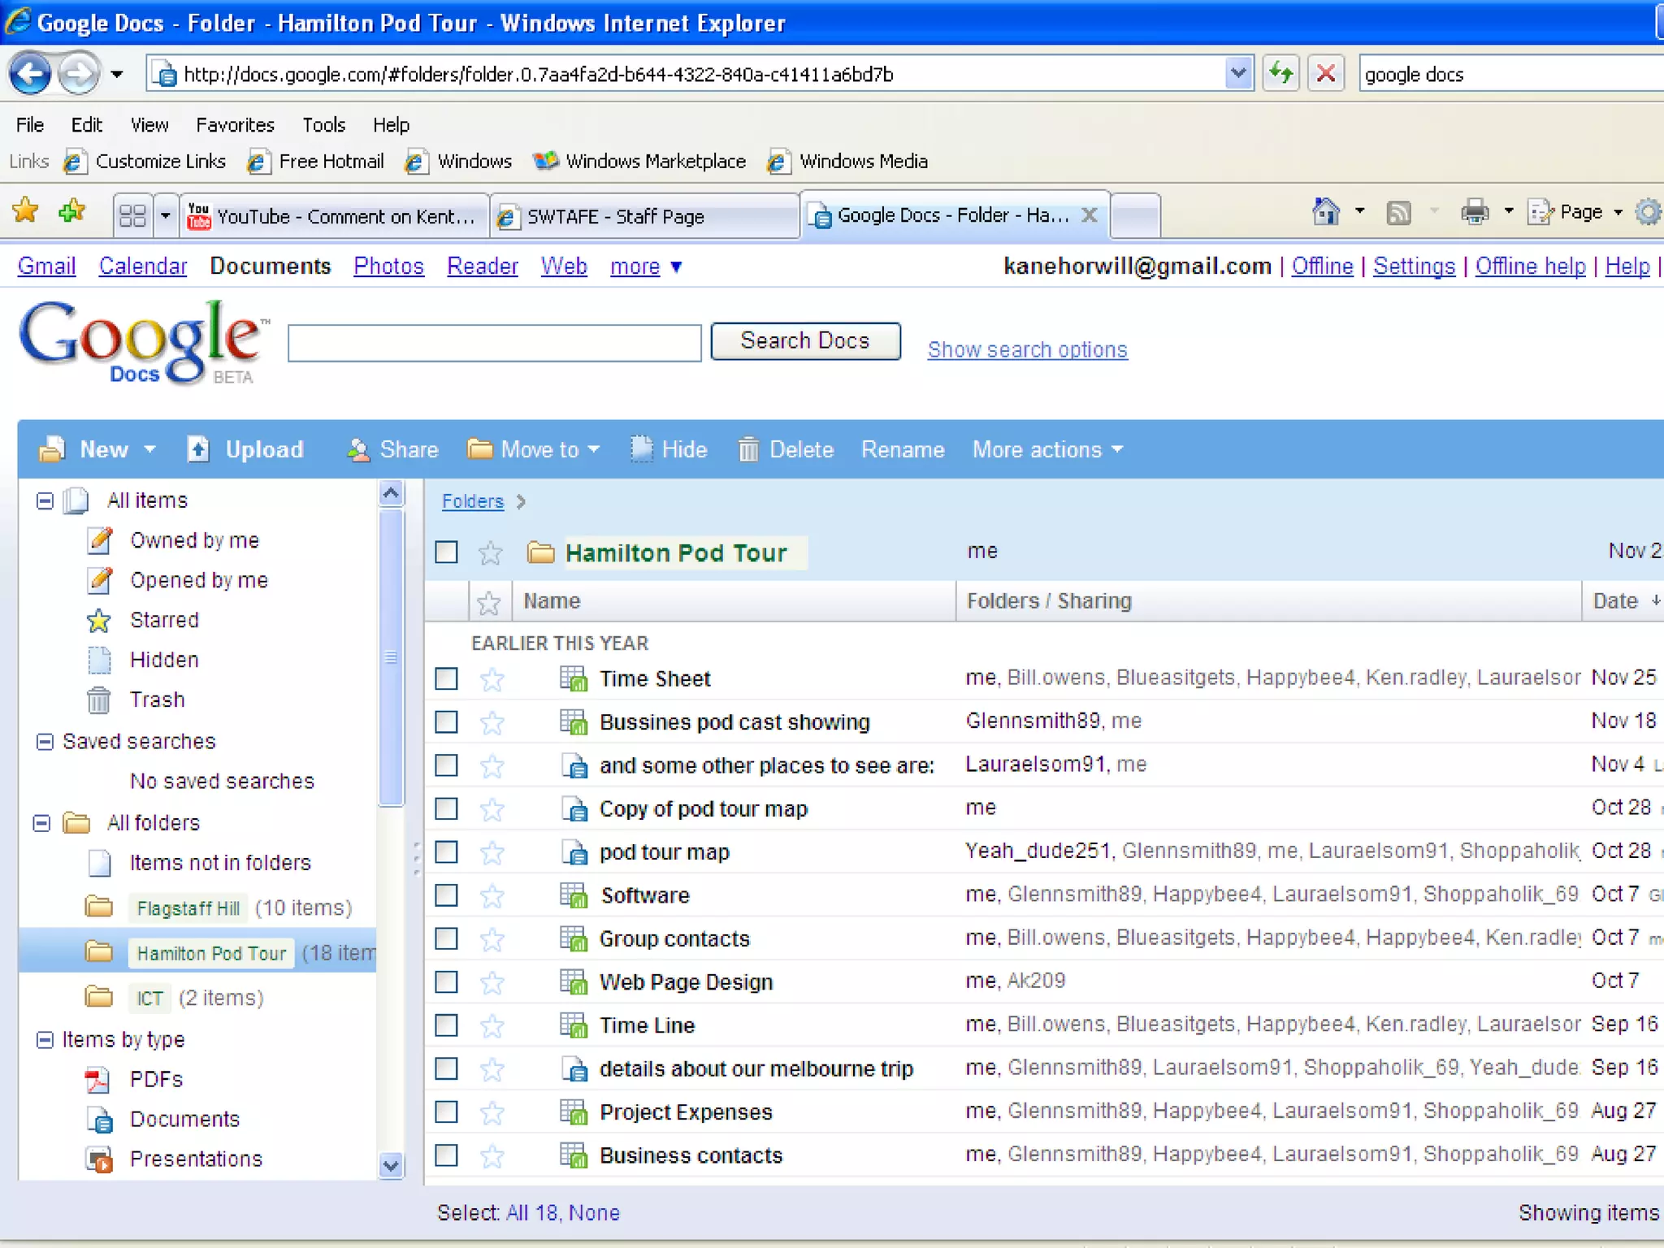Click Show search options link
This screenshot has height=1248, width=1664.
pyautogui.click(x=1027, y=349)
